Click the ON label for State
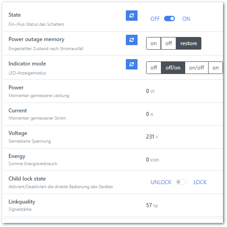This screenshot has height=227, width=227. 186,19
